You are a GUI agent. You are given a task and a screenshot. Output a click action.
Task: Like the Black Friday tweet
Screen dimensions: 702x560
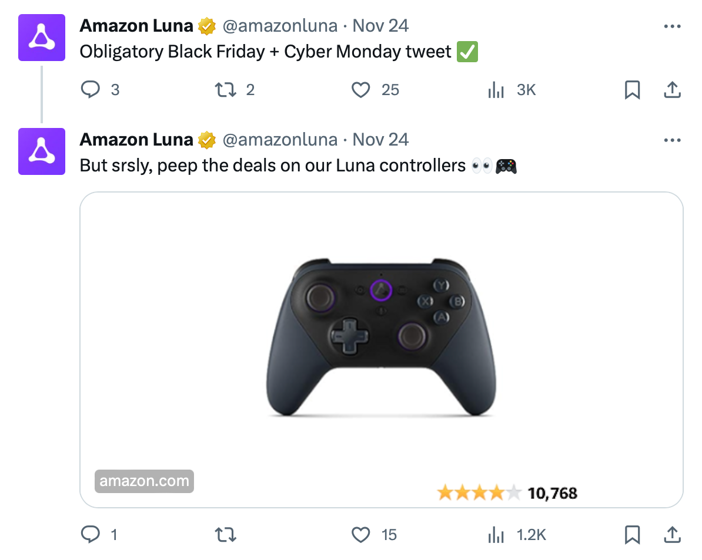(360, 90)
